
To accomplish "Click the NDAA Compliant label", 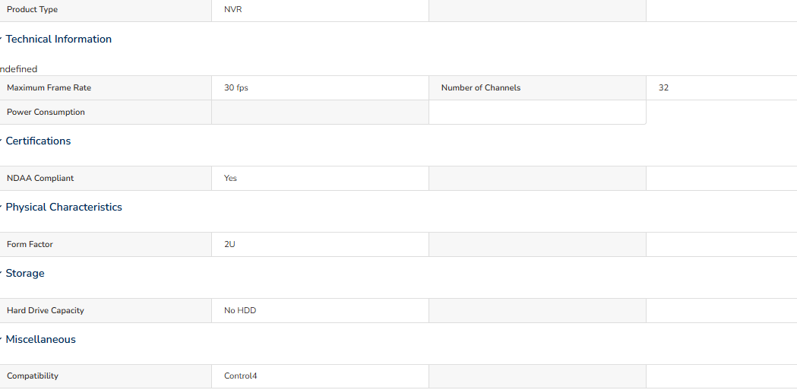I will (40, 178).
